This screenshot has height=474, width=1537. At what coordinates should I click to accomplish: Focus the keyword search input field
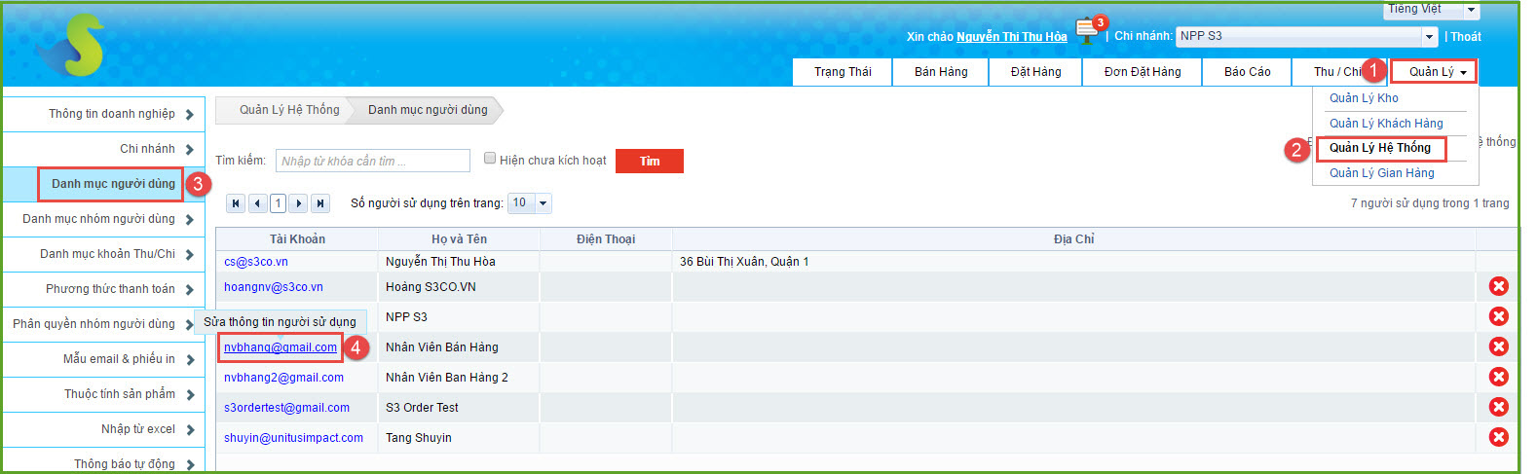tap(373, 161)
